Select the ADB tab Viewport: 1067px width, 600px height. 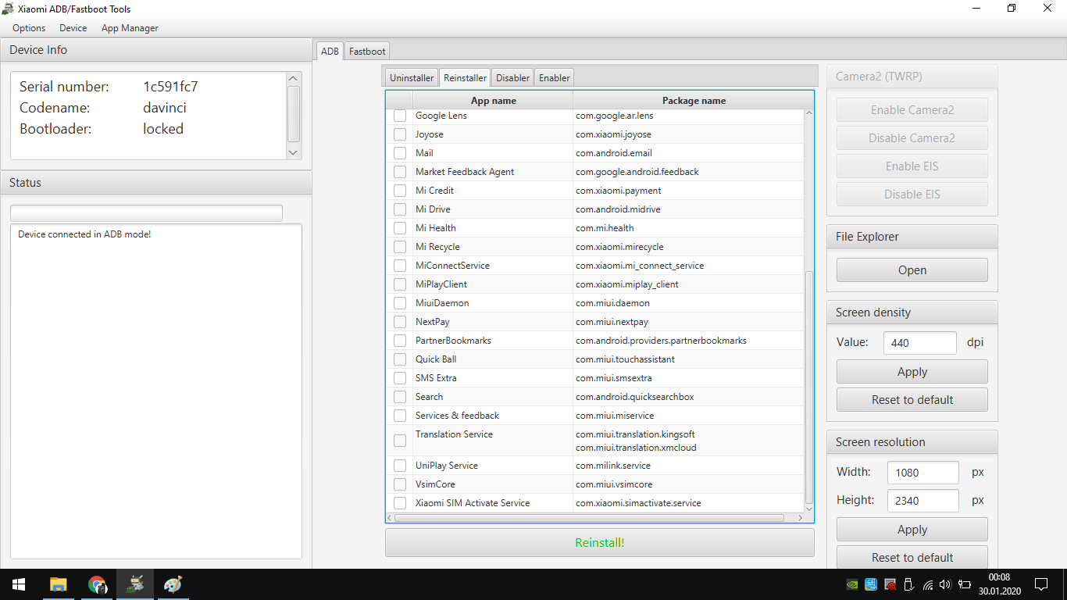point(330,51)
